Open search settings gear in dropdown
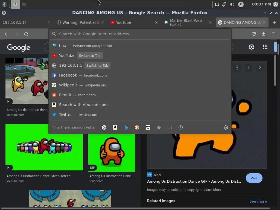The image size is (280, 210). 226,127
